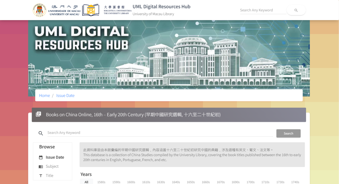Filter by the 1580s decade
The image size is (339, 184).
click(101, 182)
